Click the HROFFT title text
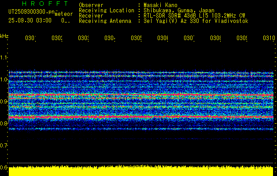 click(x=45, y=4)
